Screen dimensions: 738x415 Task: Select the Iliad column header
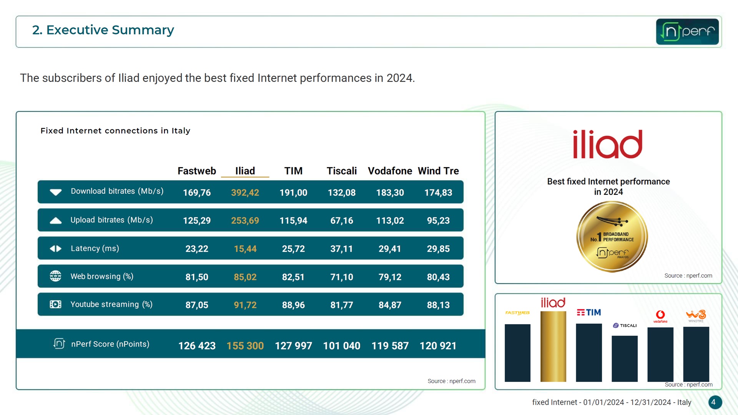pos(245,171)
